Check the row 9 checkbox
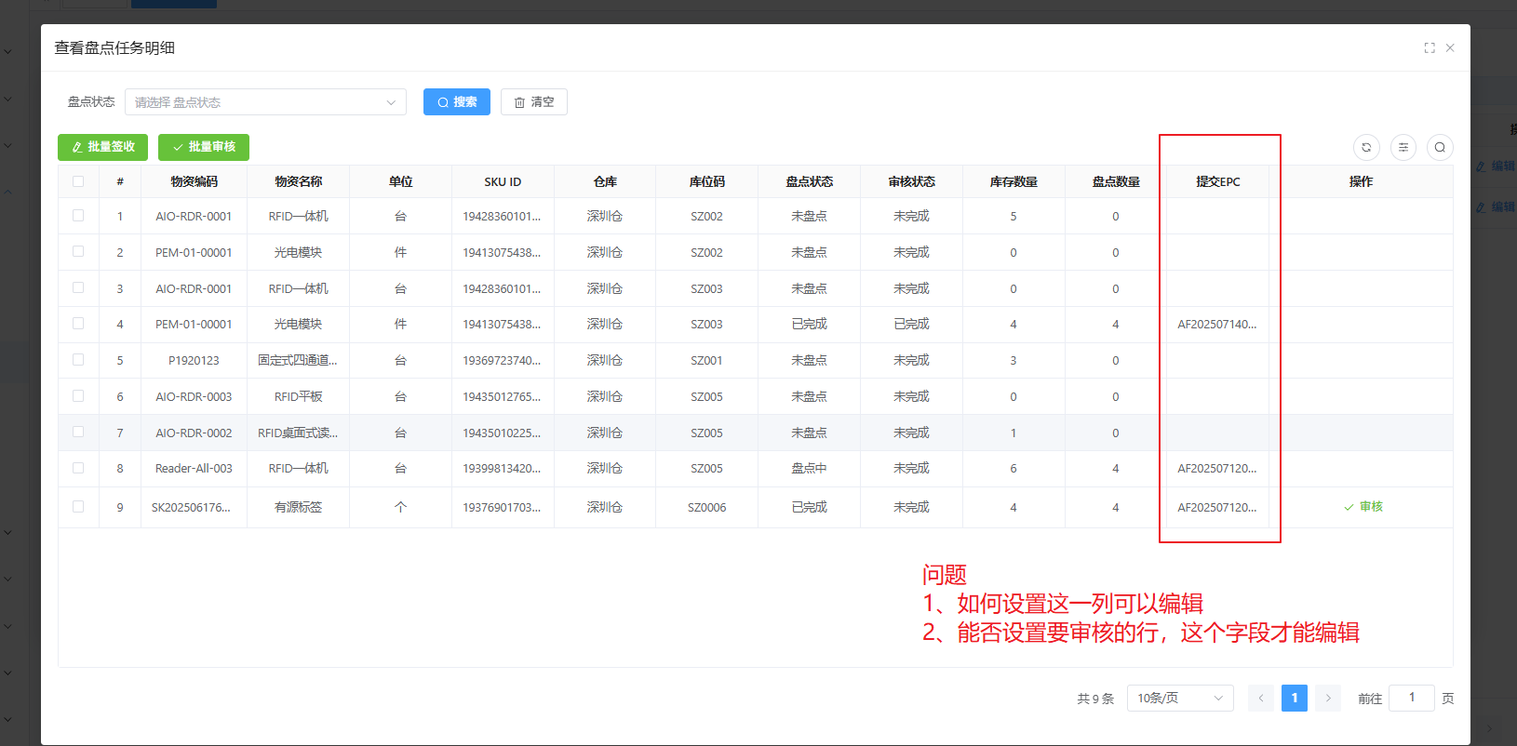 (78, 507)
